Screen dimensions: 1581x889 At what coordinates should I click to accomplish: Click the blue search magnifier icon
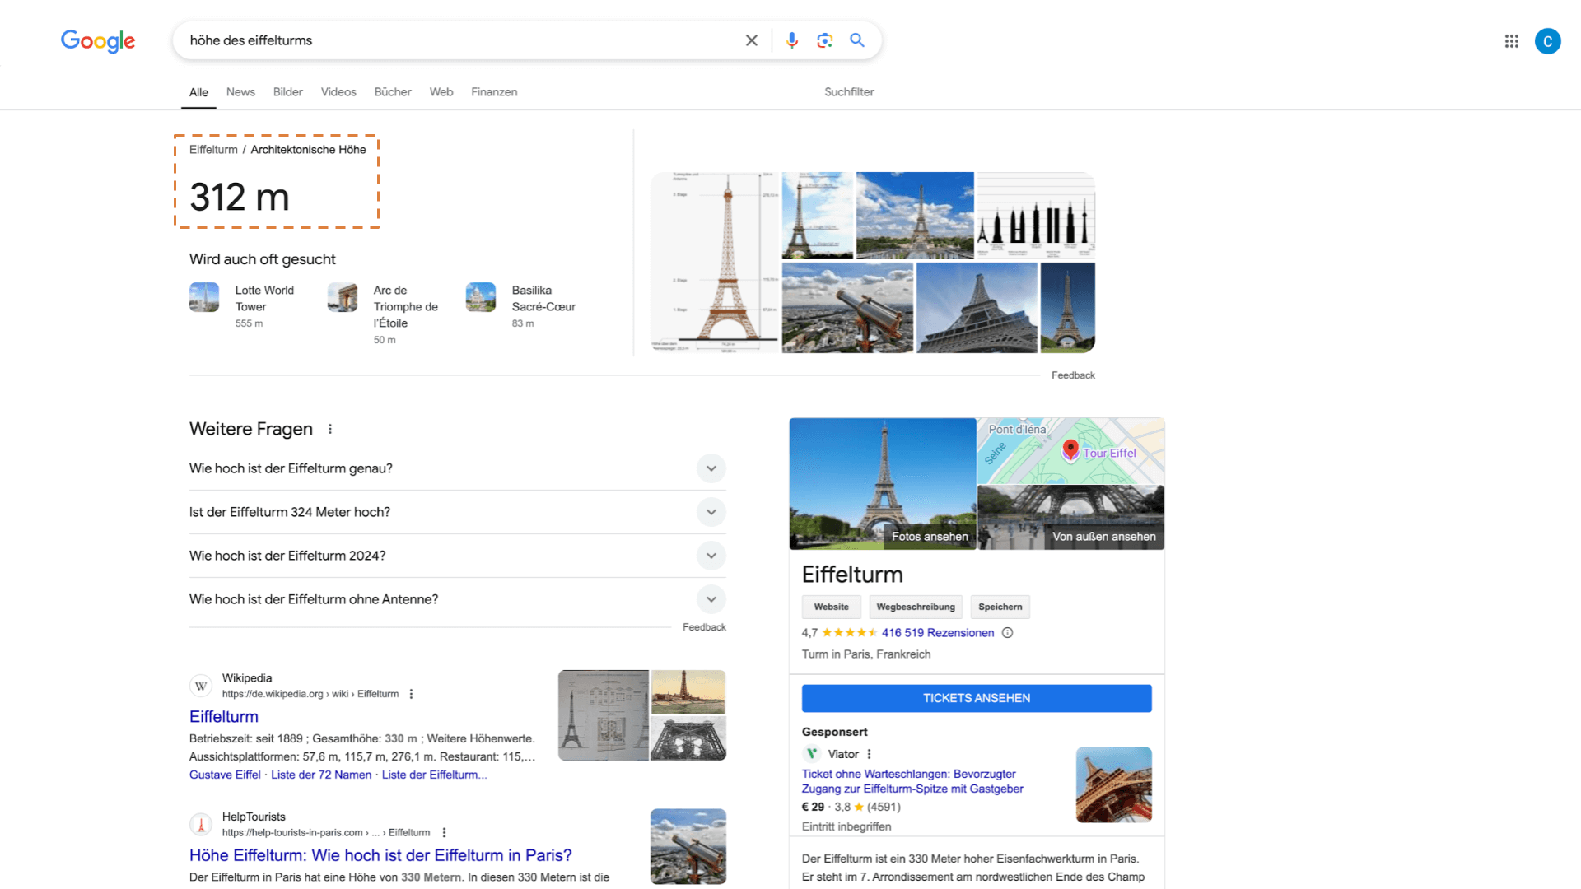click(857, 40)
